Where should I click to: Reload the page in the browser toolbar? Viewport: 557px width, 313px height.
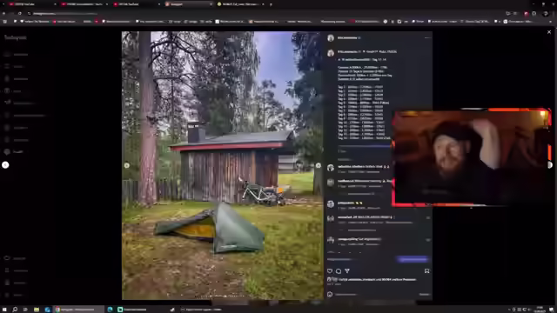tap(20, 14)
